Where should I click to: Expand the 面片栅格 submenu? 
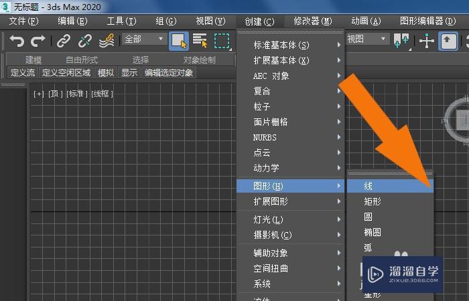(291, 122)
